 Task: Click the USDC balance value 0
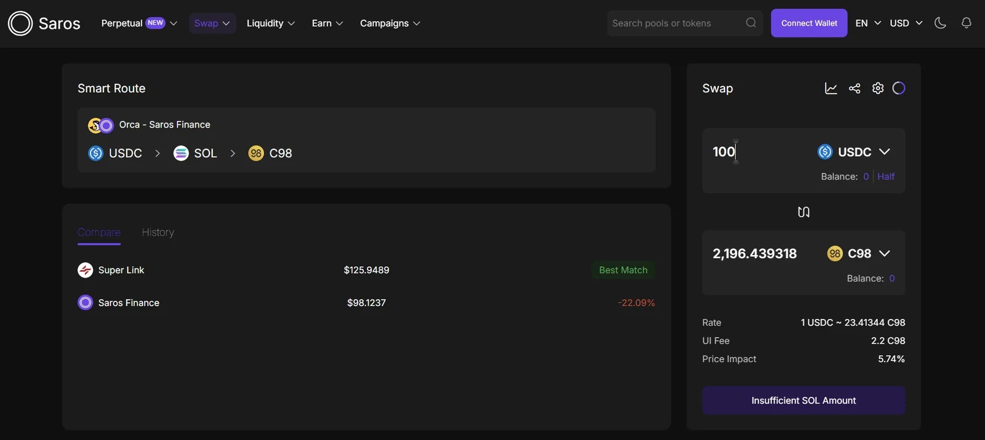point(866,176)
